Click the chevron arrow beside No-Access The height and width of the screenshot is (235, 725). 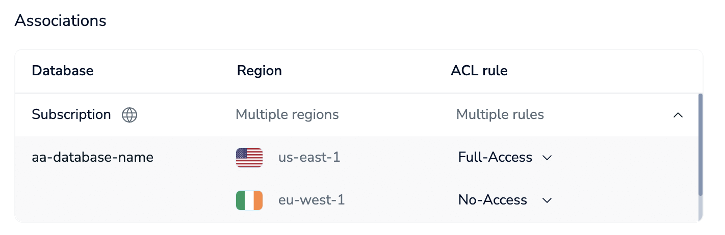tap(547, 200)
